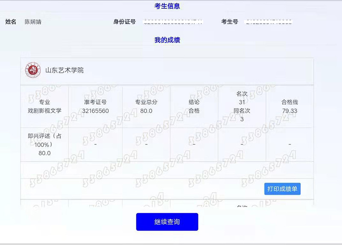
Task: Select the 山东艺术学院 school name
Action: click(65, 70)
